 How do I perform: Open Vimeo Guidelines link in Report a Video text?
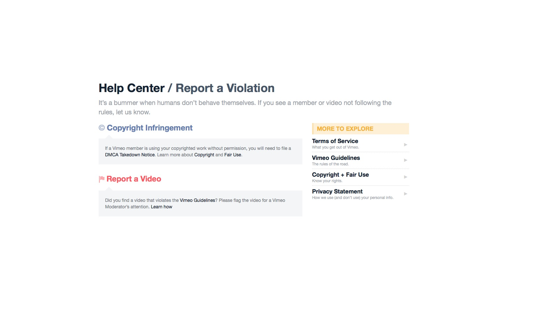pyautogui.click(x=197, y=200)
